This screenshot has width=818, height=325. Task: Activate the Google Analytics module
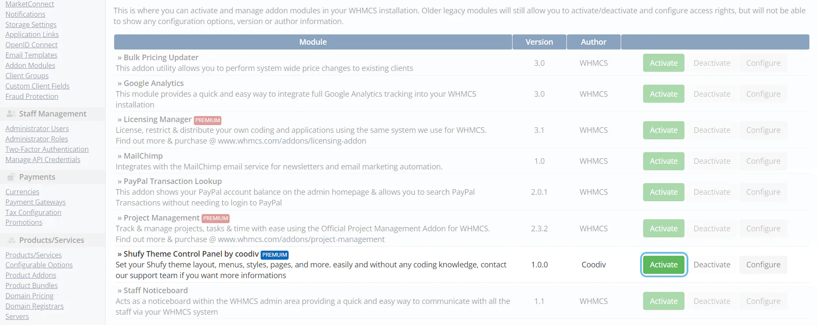coord(663,94)
